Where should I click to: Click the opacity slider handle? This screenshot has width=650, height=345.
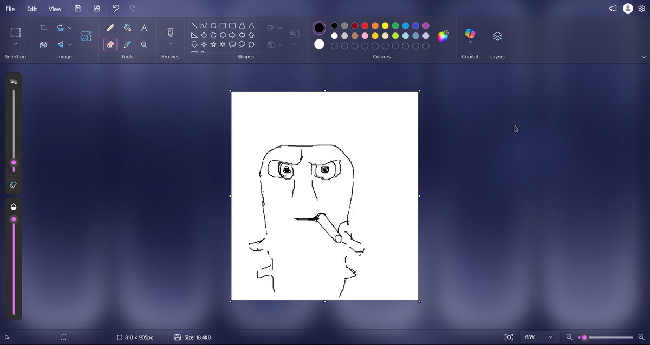pos(14,219)
